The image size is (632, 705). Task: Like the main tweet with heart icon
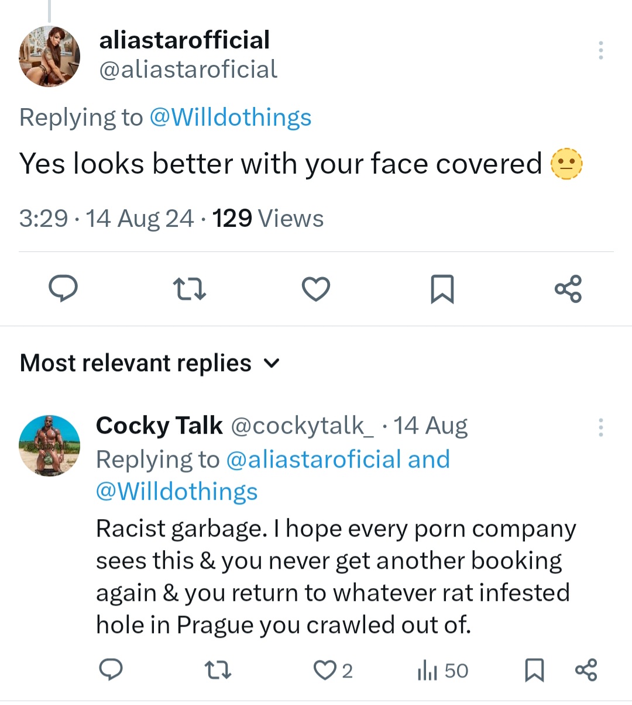pyautogui.click(x=316, y=289)
